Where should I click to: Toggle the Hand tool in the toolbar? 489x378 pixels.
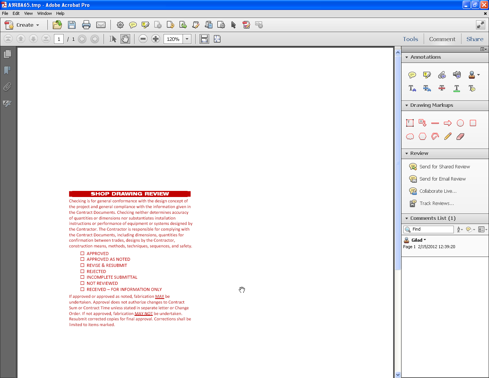click(125, 39)
